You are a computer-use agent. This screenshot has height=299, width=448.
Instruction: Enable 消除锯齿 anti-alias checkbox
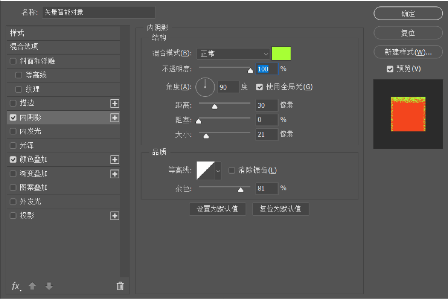pos(232,170)
